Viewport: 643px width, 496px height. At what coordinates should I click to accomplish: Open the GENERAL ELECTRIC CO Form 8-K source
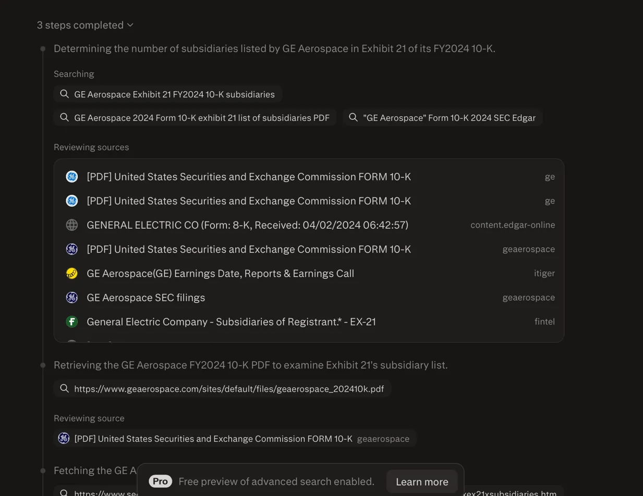247,225
